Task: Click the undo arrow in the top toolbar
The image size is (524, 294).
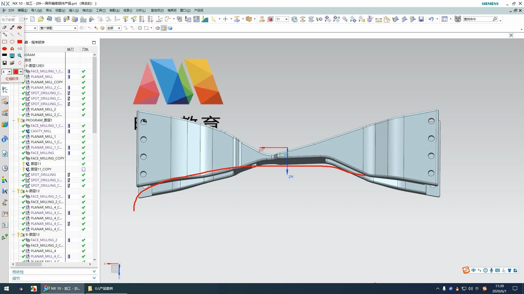Action: point(431,19)
